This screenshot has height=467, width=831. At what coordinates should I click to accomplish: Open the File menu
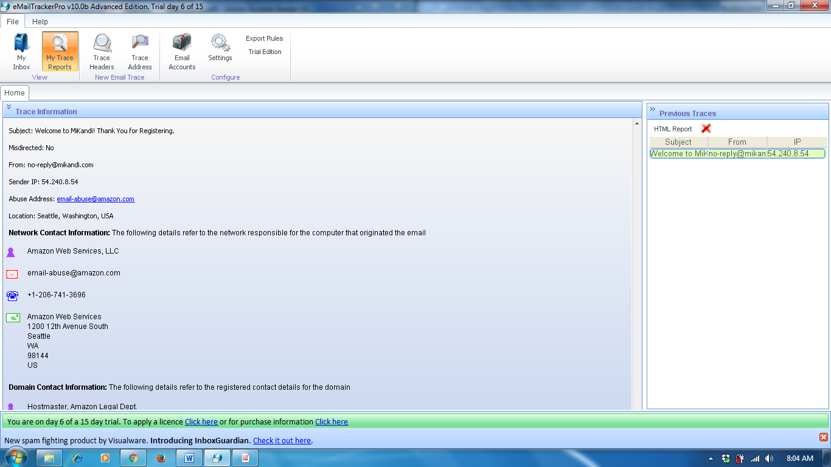[x=12, y=21]
